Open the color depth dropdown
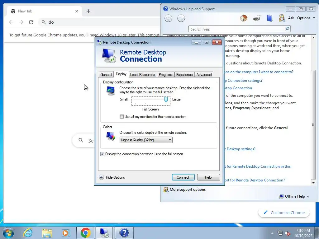 tap(146, 140)
